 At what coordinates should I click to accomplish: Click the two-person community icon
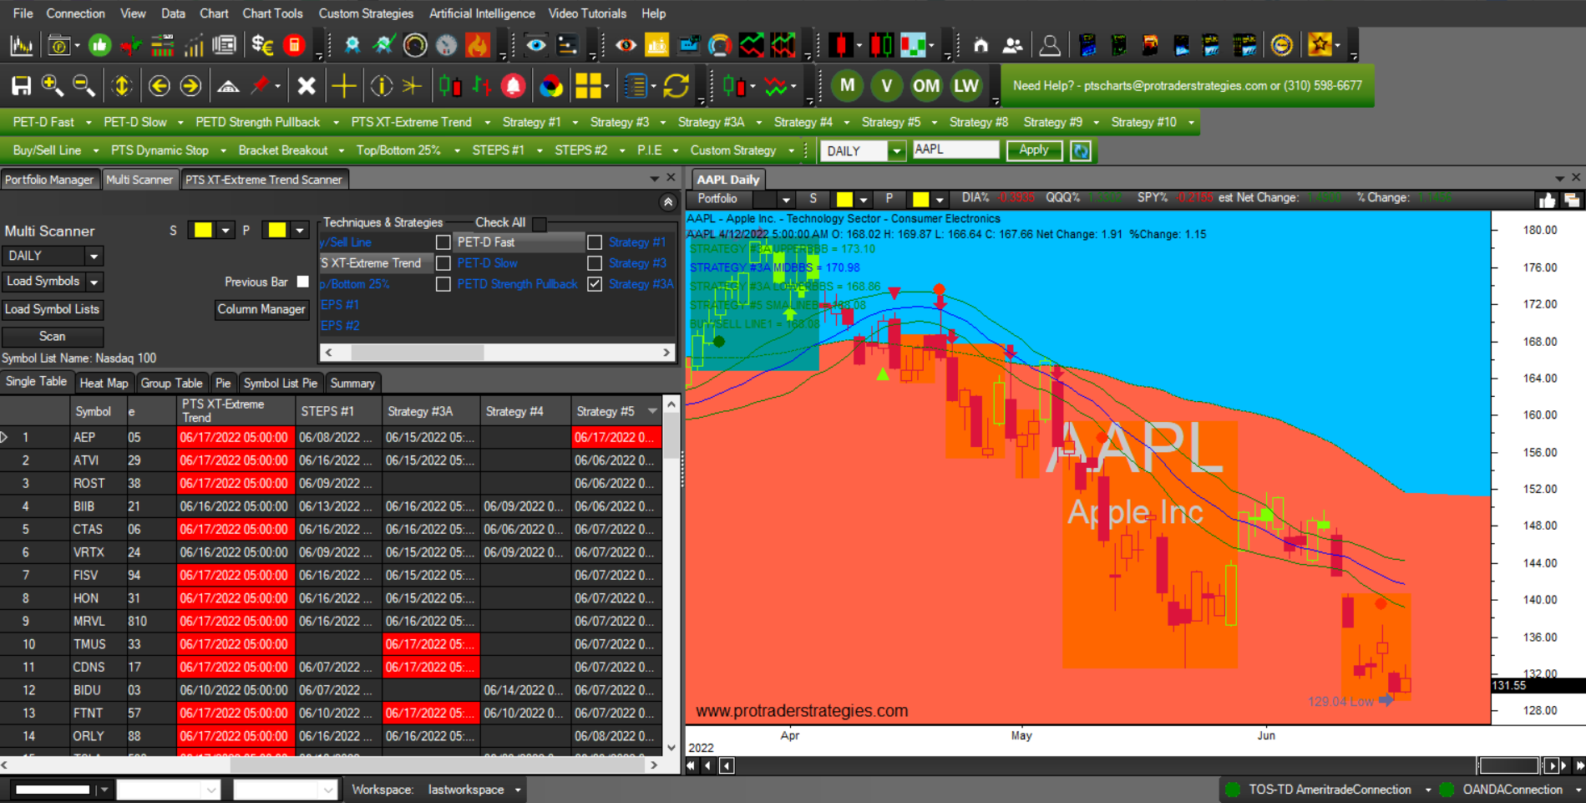click(x=1012, y=45)
